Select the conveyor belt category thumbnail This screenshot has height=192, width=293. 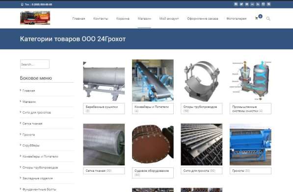pyautogui.click(x=153, y=80)
